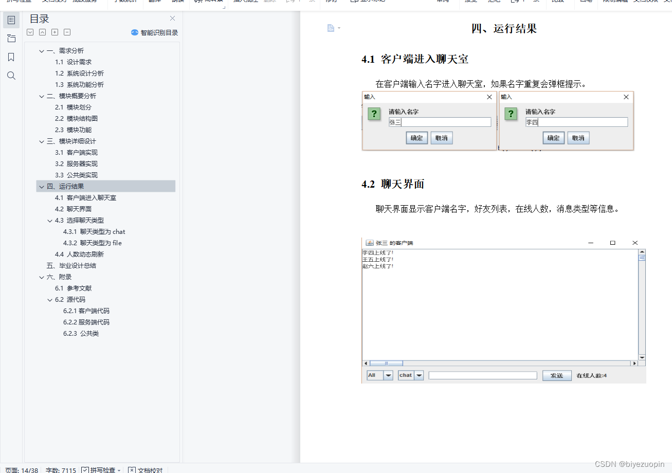
Task: Collapse the 六、附录 chapter in the navigation pane
Action: [41, 277]
